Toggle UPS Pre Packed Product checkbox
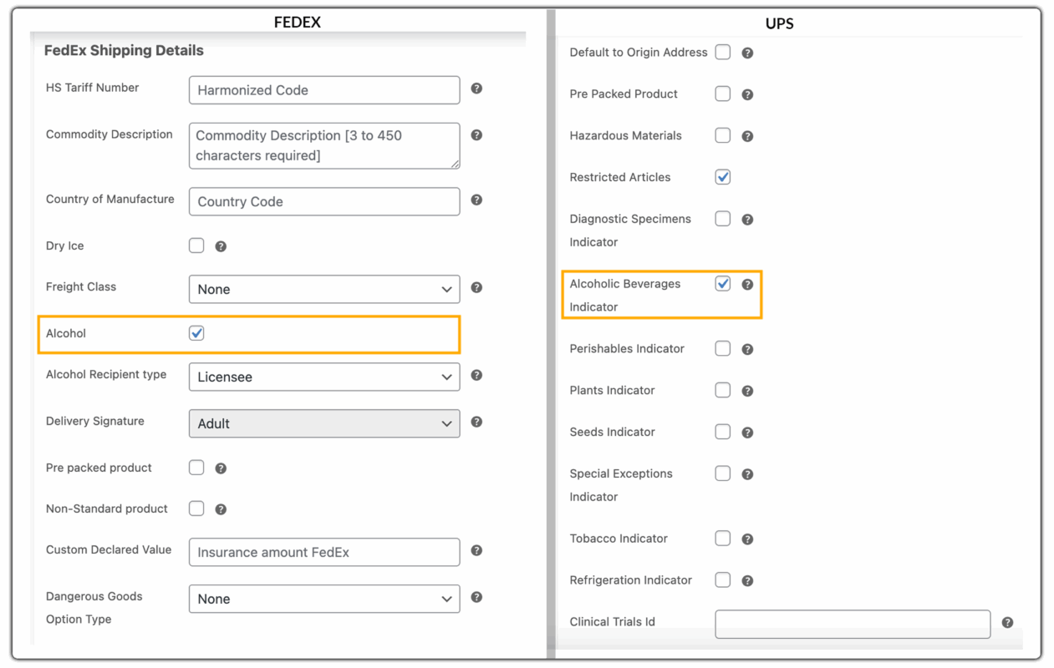The height and width of the screenshot is (668, 1054). pos(723,94)
